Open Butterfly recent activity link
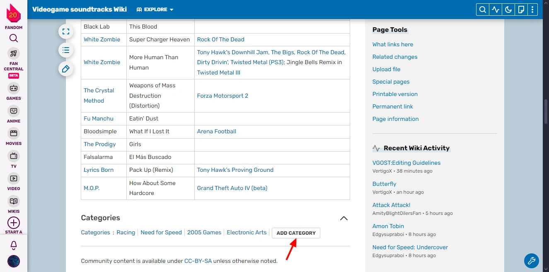Screen dimensions: 549x272 tap(385, 184)
